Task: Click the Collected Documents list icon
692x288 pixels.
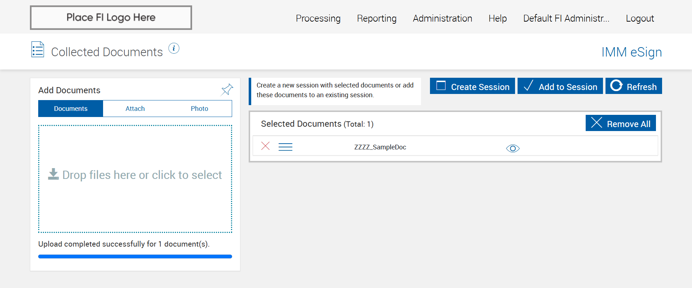Action: (38, 50)
